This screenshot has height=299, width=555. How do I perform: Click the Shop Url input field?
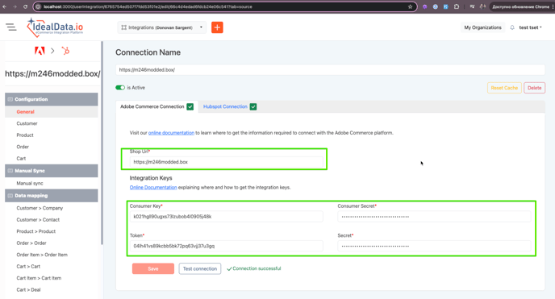tap(226, 162)
